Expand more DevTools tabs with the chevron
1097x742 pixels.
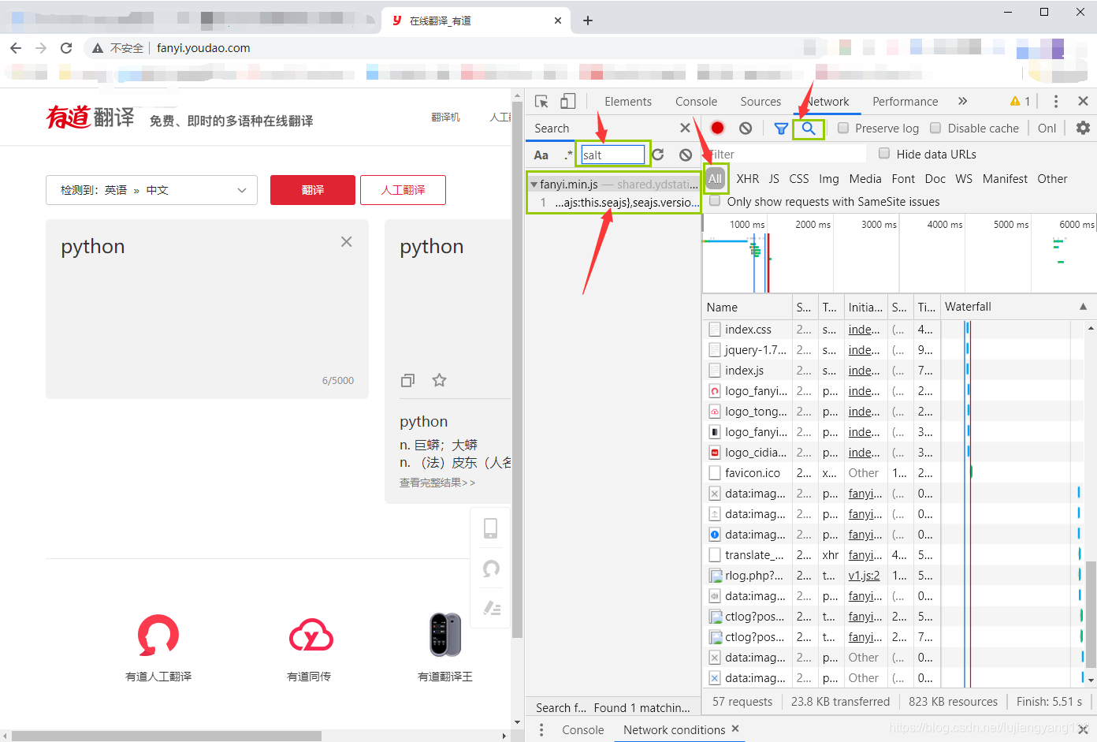[962, 101]
